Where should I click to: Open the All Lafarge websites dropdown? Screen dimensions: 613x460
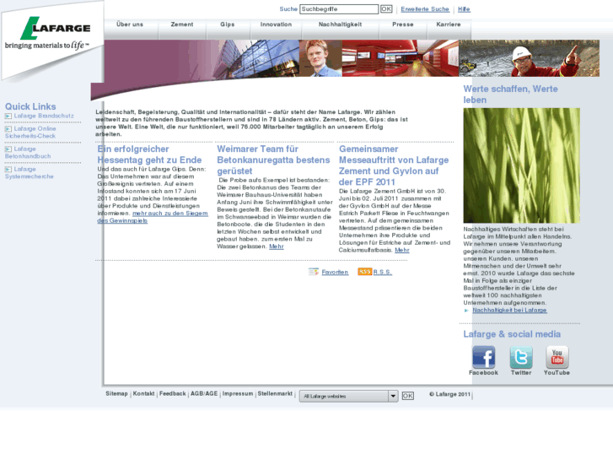(x=349, y=396)
